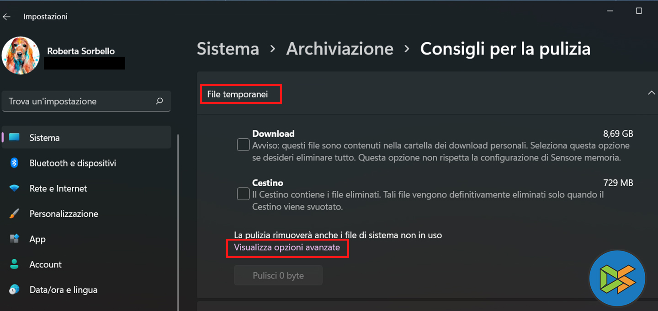This screenshot has height=311, width=658.
Task: Click Visualizza opzioni avanzate link
Action: pos(287,247)
